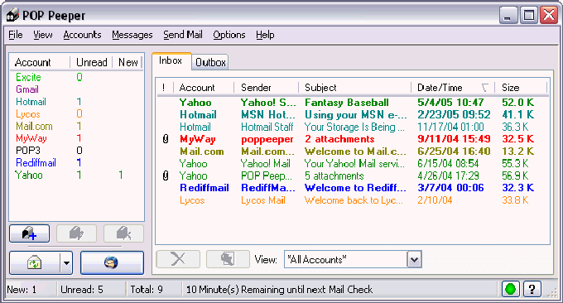Select the Fantasy Baseball message from Yahoo
The image size is (563, 303).
tap(353, 103)
